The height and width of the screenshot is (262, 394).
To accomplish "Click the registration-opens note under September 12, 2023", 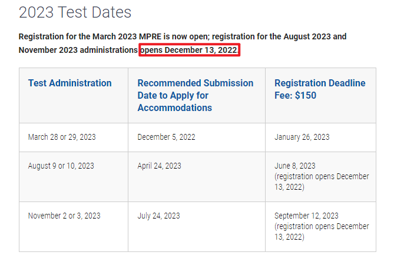I will pyautogui.click(x=322, y=231).
